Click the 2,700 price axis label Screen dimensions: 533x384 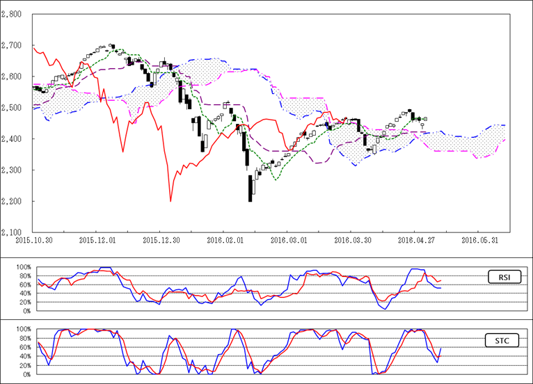point(12,45)
